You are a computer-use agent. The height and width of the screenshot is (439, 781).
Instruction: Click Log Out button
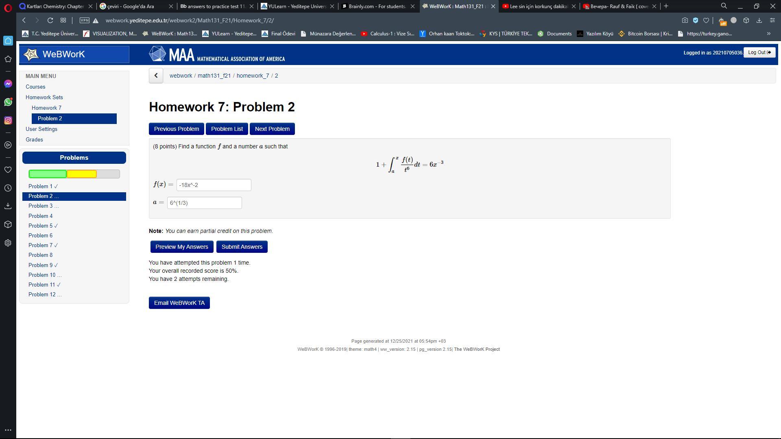(x=759, y=52)
